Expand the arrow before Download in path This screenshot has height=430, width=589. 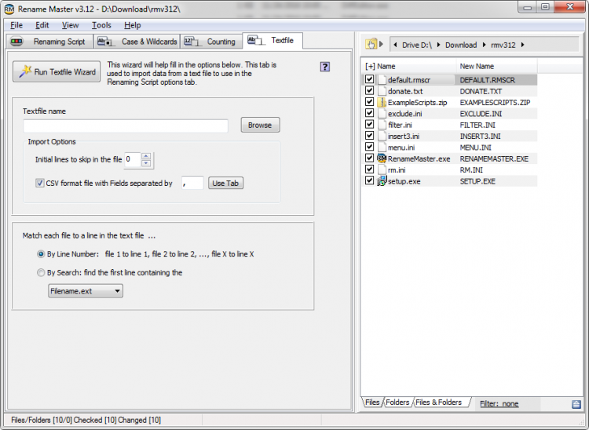tap(439, 45)
